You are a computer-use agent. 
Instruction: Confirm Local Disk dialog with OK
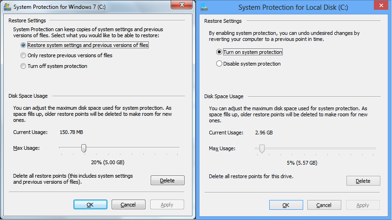click(x=286, y=205)
